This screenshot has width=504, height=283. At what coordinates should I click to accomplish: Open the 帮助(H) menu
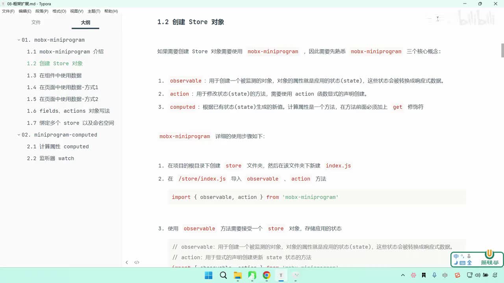(111, 11)
